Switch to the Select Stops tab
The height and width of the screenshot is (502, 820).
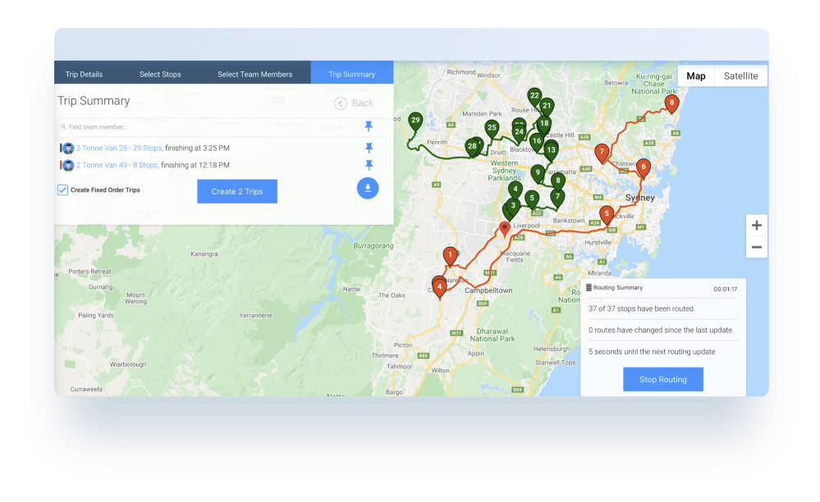coord(160,74)
